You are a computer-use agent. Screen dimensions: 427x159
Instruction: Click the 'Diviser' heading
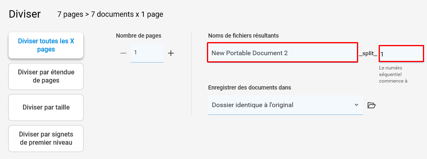25,14
